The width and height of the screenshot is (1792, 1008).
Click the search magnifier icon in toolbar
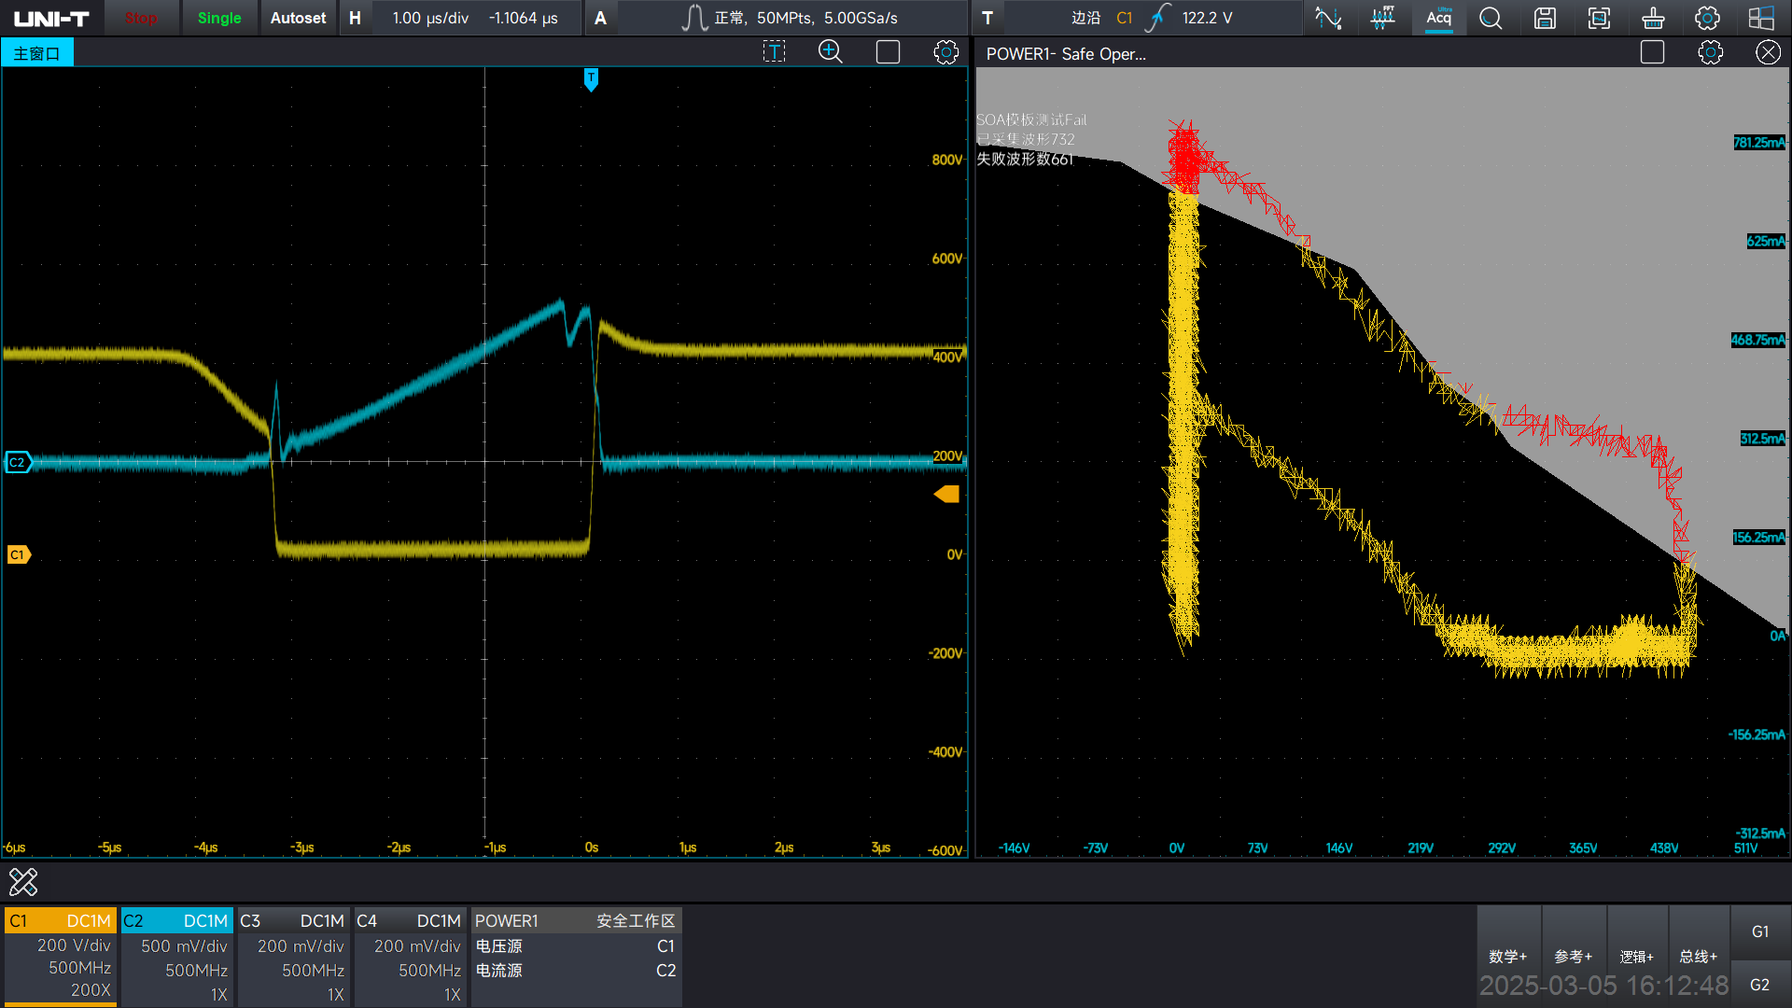click(1491, 18)
